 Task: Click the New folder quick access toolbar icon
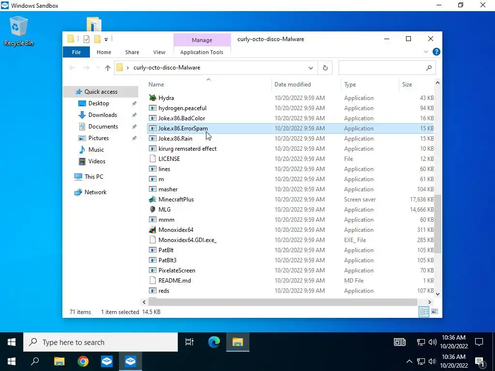97,39
